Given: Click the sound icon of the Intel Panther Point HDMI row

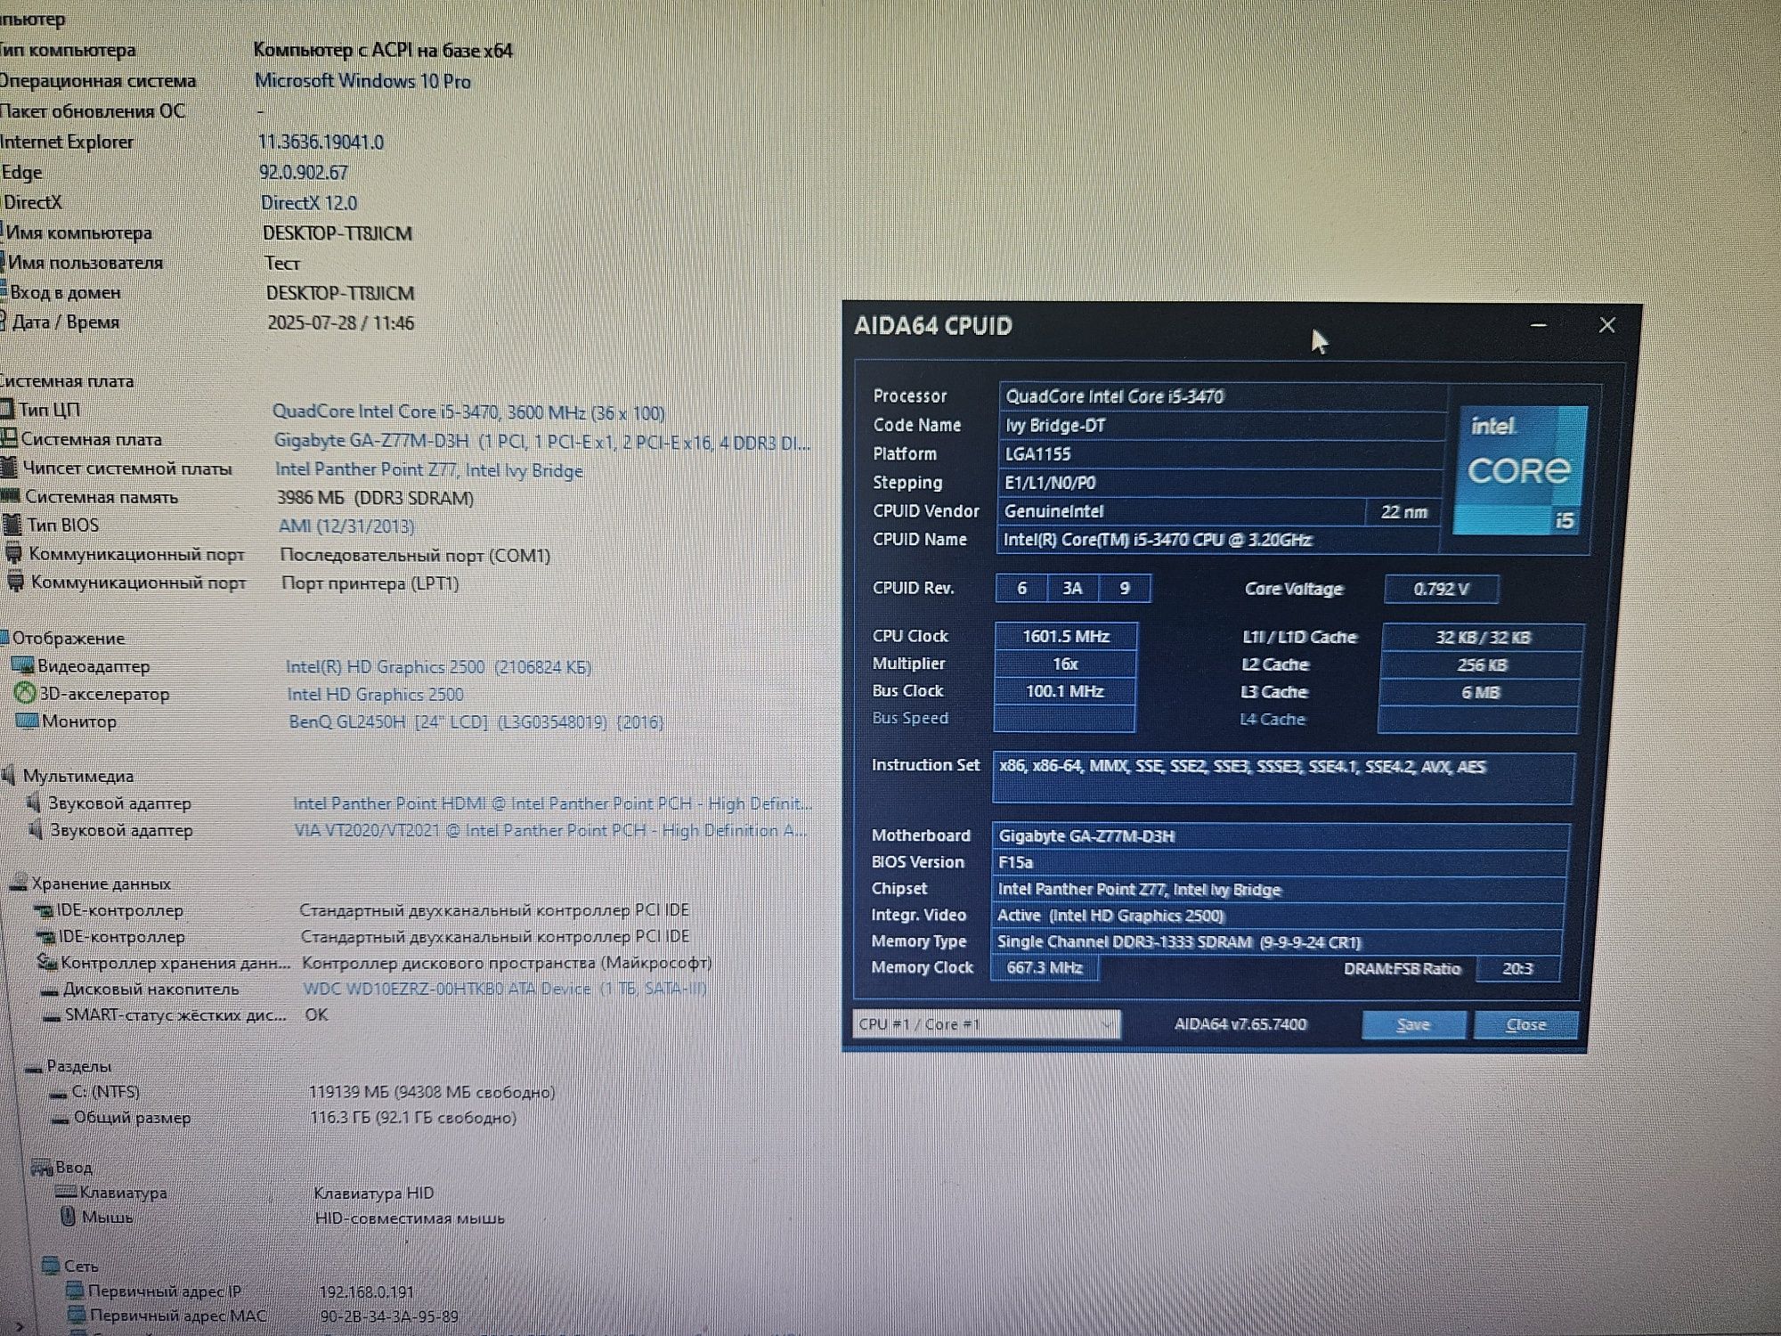Looking at the screenshot, I should 35,802.
